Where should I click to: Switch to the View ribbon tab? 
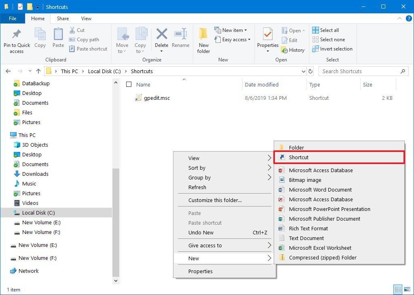point(86,19)
